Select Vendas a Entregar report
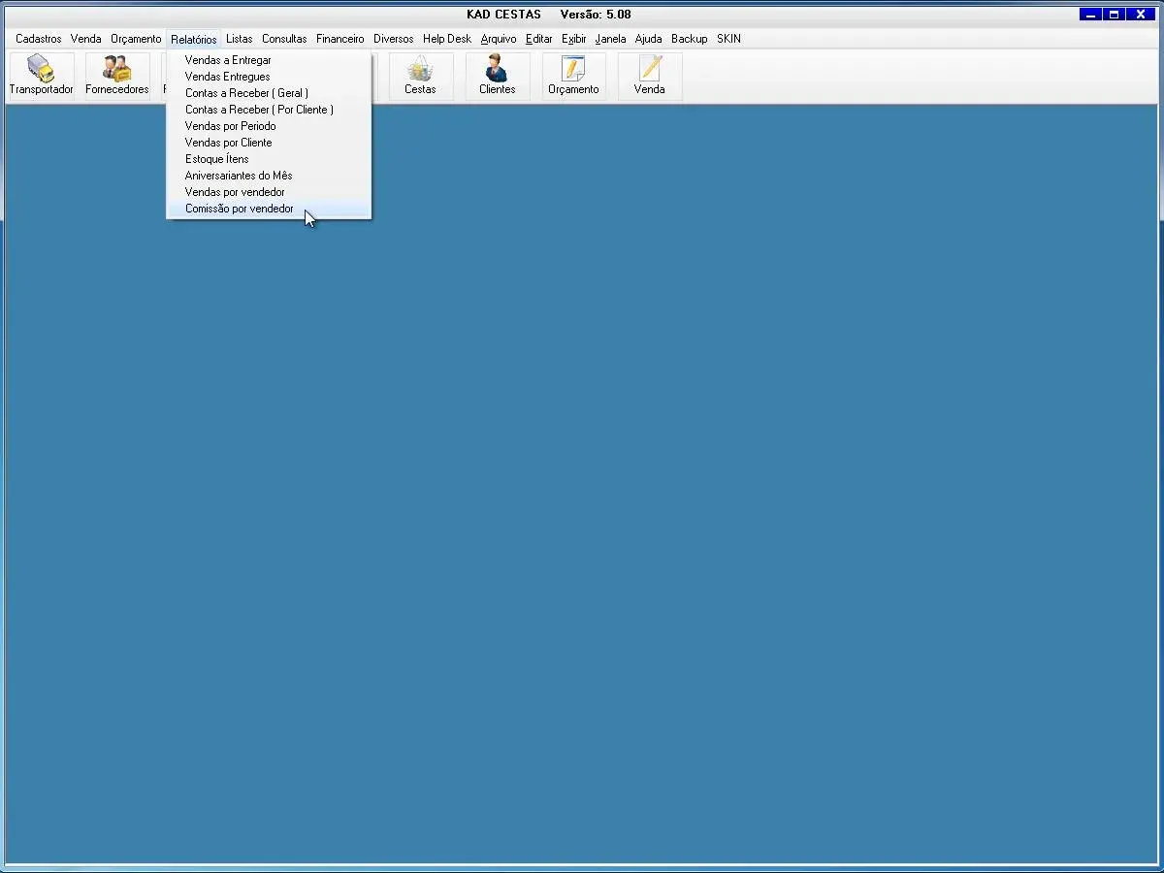 (x=228, y=60)
